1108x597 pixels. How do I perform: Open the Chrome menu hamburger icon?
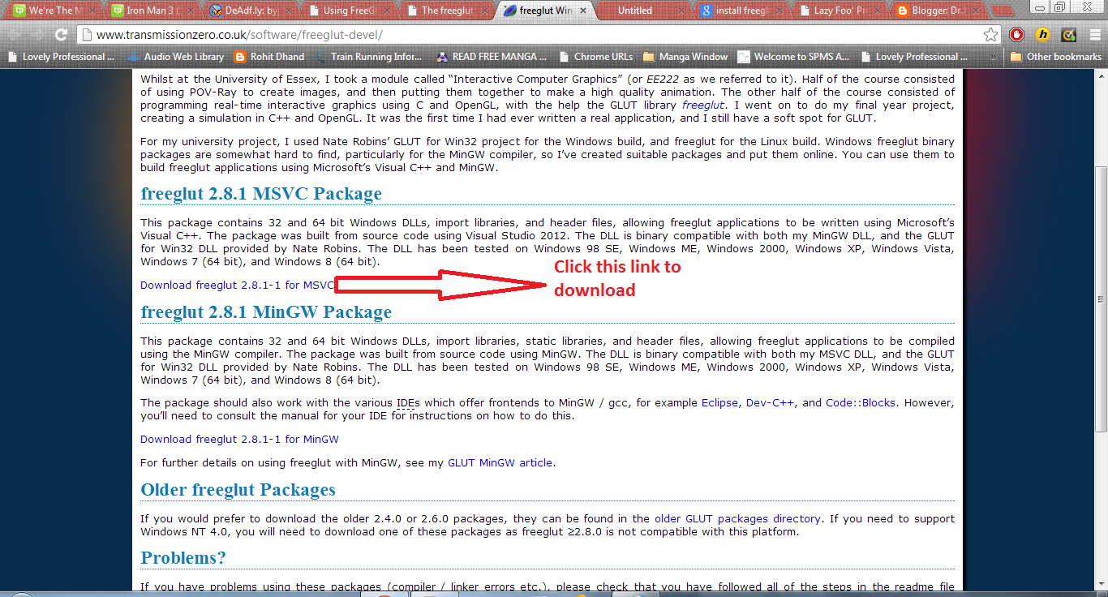click(x=1093, y=35)
